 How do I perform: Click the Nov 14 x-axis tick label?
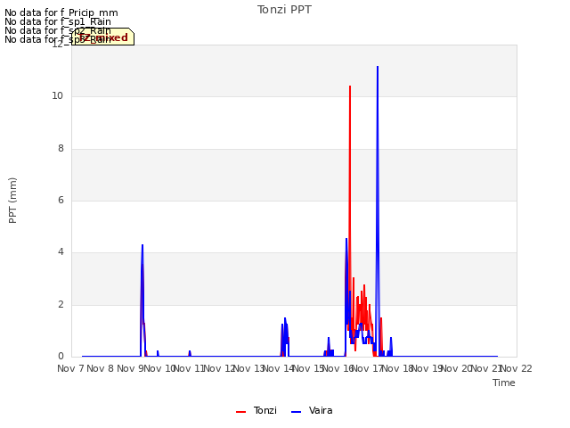pos(279,368)
